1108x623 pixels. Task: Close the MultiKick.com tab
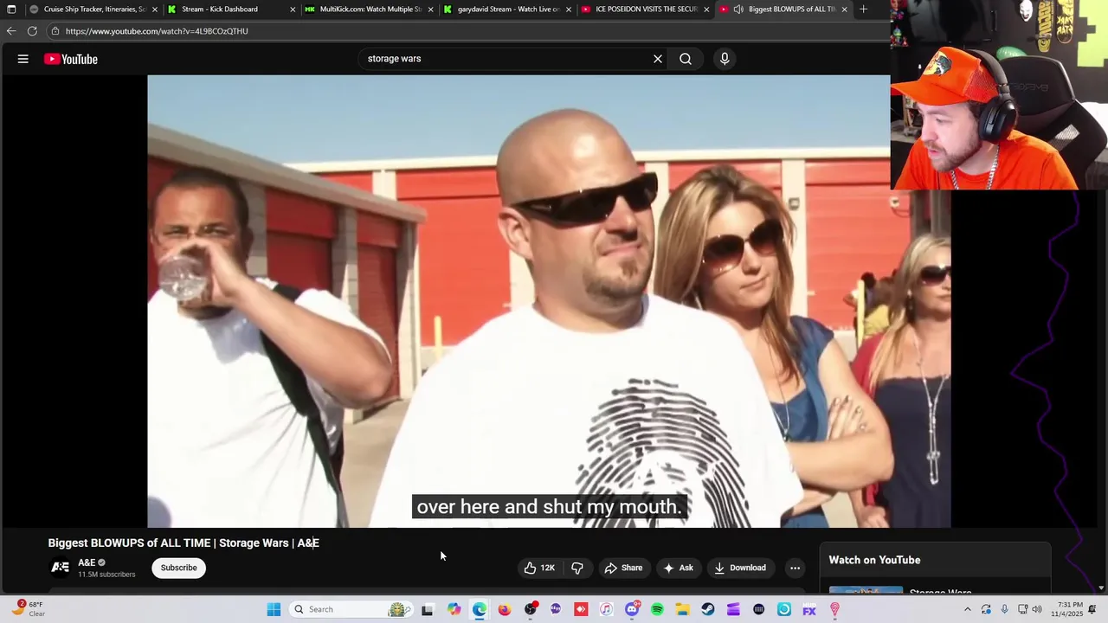pyautogui.click(x=430, y=9)
